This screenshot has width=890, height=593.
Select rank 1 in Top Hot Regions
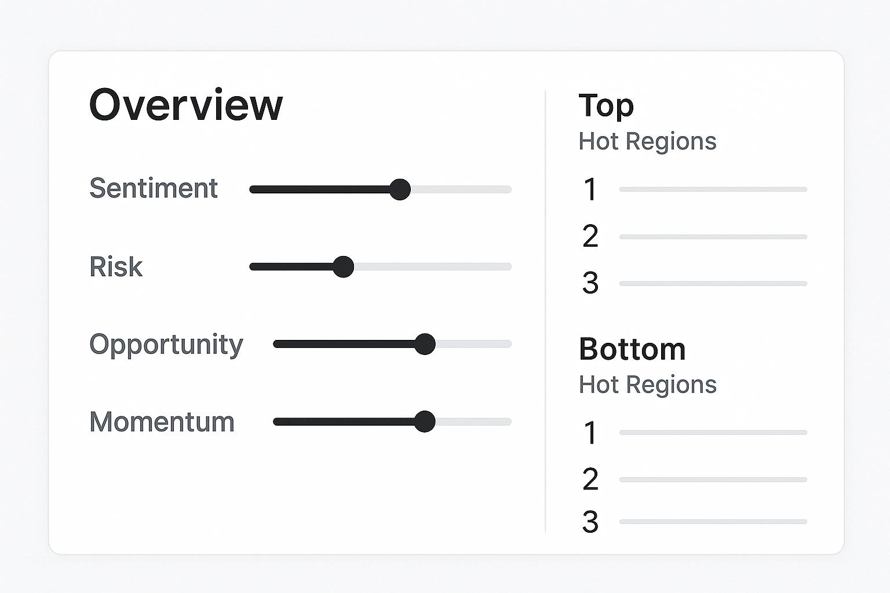coord(590,190)
